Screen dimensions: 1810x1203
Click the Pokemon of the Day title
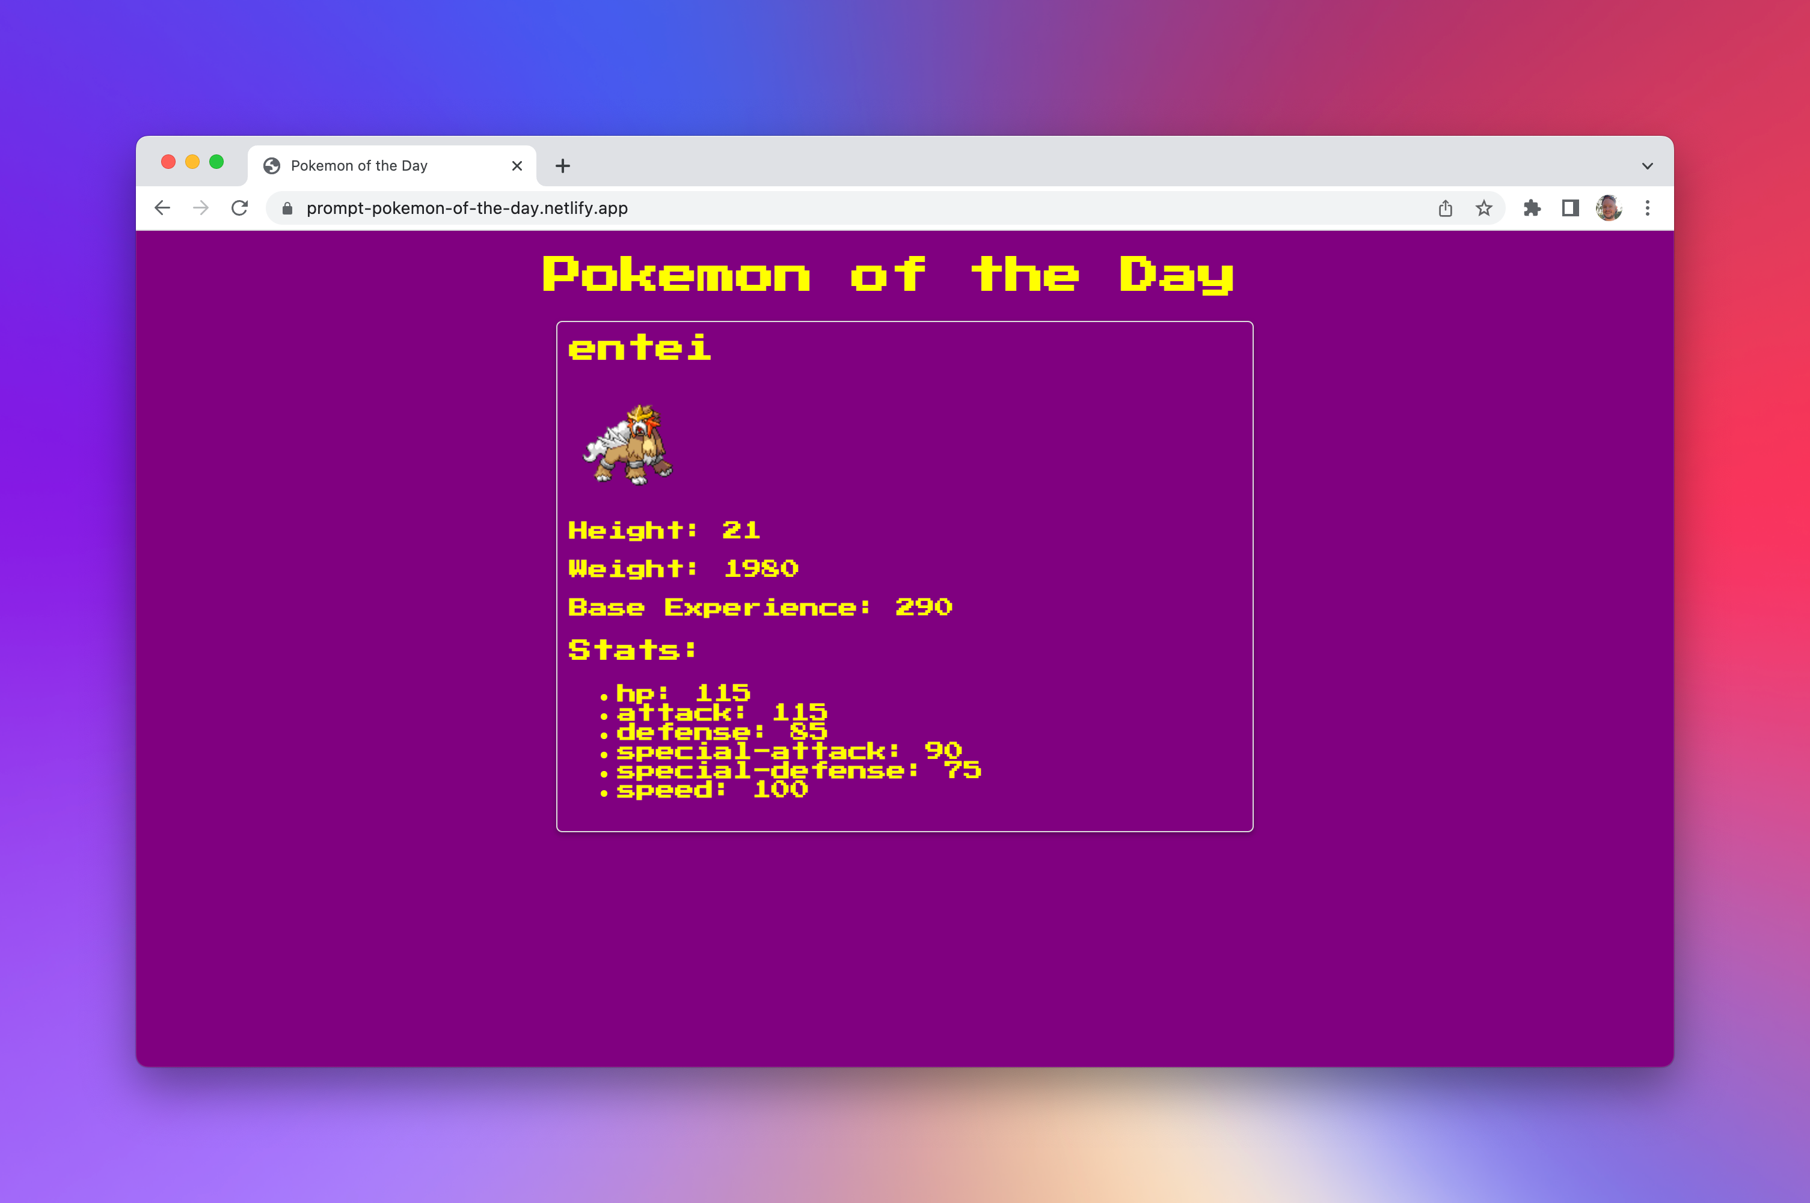point(904,278)
